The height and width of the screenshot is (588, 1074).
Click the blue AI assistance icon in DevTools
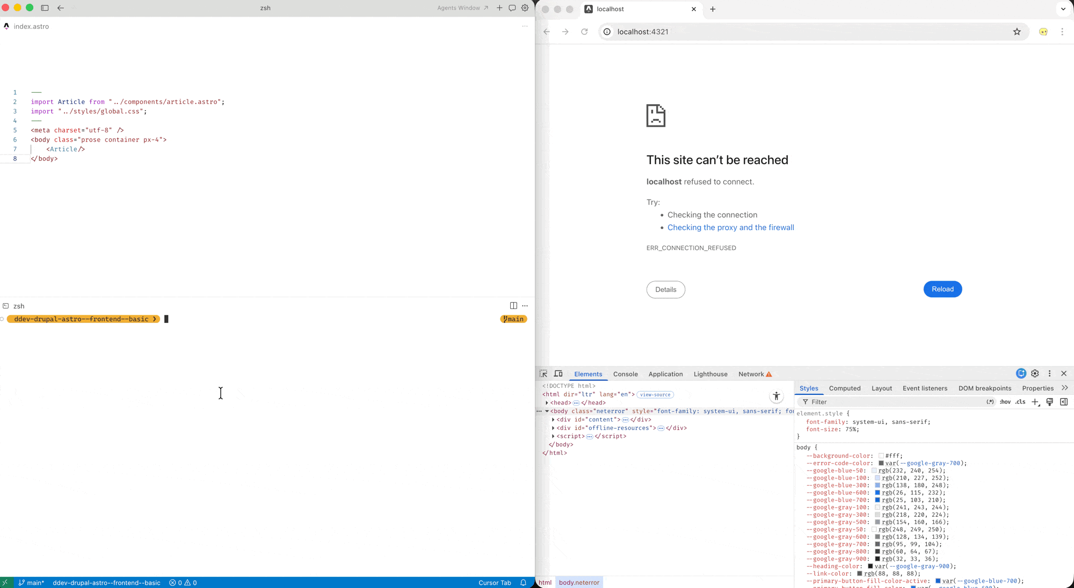click(1021, 373)
